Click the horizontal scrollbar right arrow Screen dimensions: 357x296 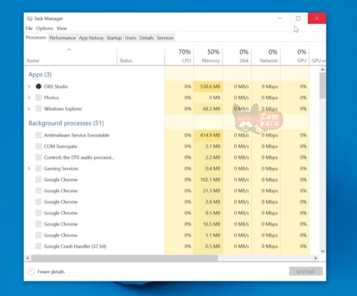pyautogui.click(x=315, y=258)
